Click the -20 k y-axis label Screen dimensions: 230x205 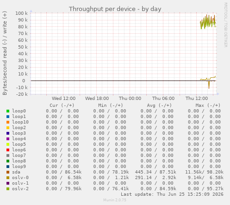tap(22, 94)
